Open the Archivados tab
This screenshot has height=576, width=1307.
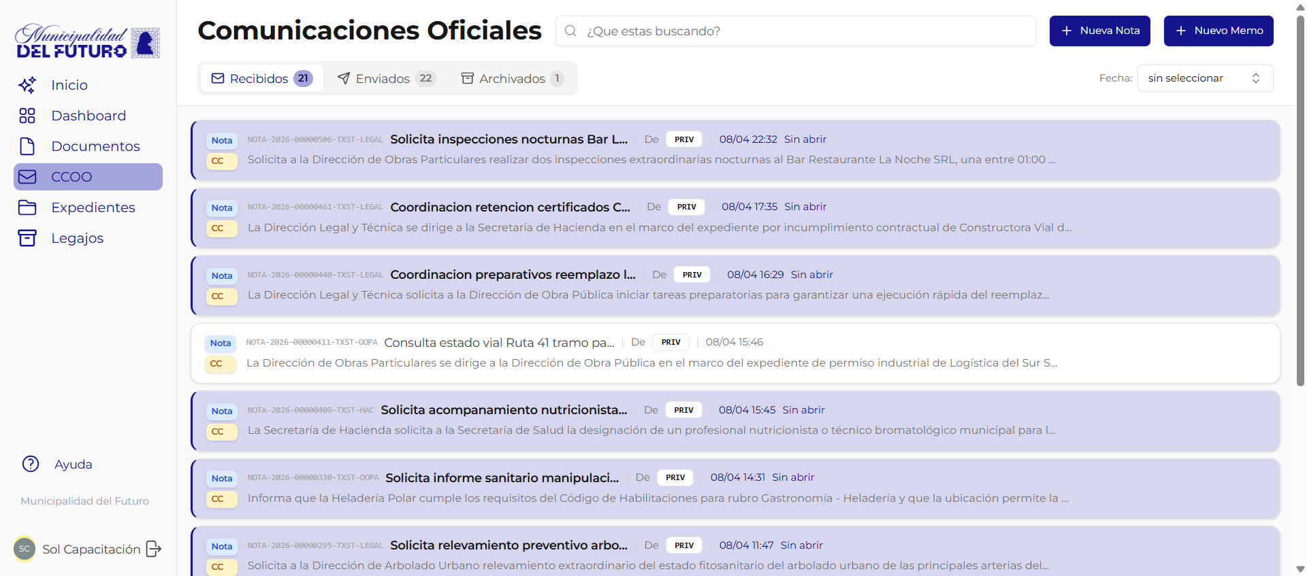tap(512, 79)
